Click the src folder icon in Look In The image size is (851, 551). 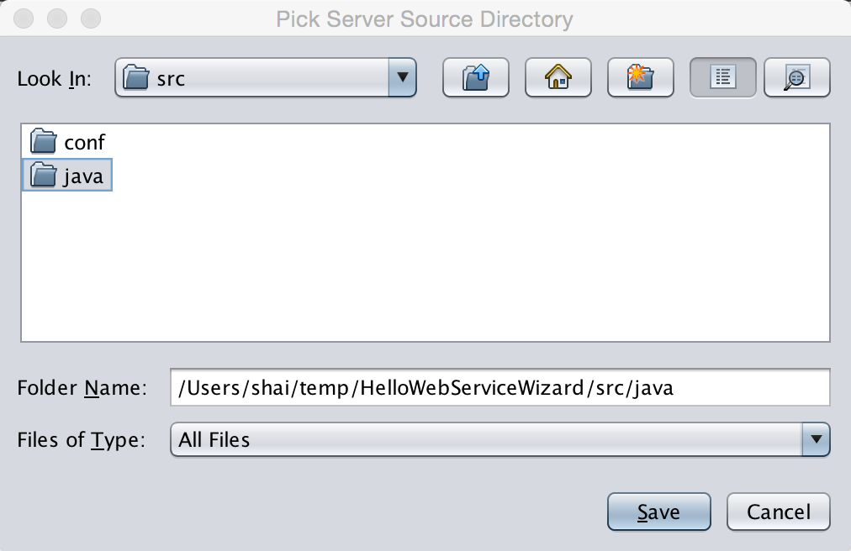click(136, 77)
